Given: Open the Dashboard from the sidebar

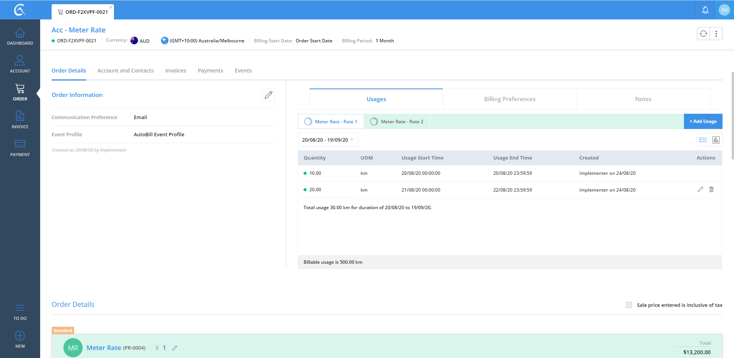Looking at the screenshot, I should (20, 37).
